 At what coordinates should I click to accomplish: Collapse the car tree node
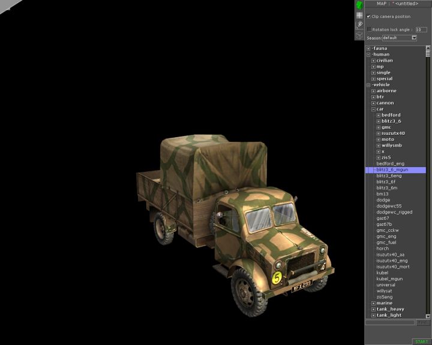(x=373, y=109)
